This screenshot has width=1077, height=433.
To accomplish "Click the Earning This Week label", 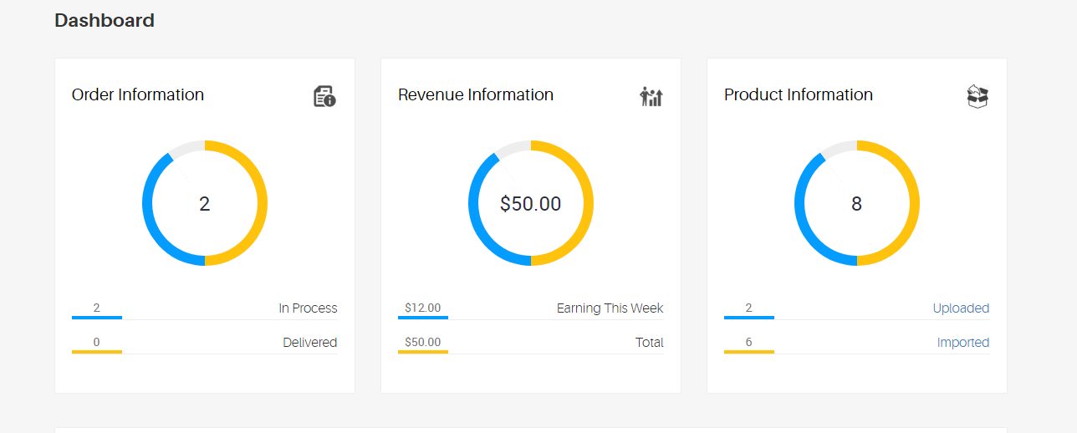I will pyautogui.click(x=610, y=308).
